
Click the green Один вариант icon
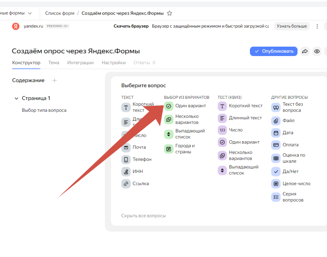click(x=169, y=106)
